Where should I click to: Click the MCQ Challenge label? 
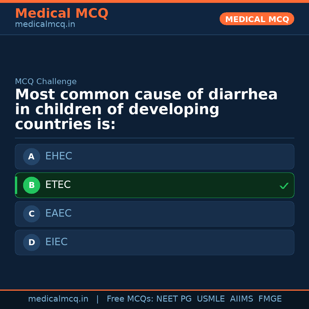click(46, 82)
